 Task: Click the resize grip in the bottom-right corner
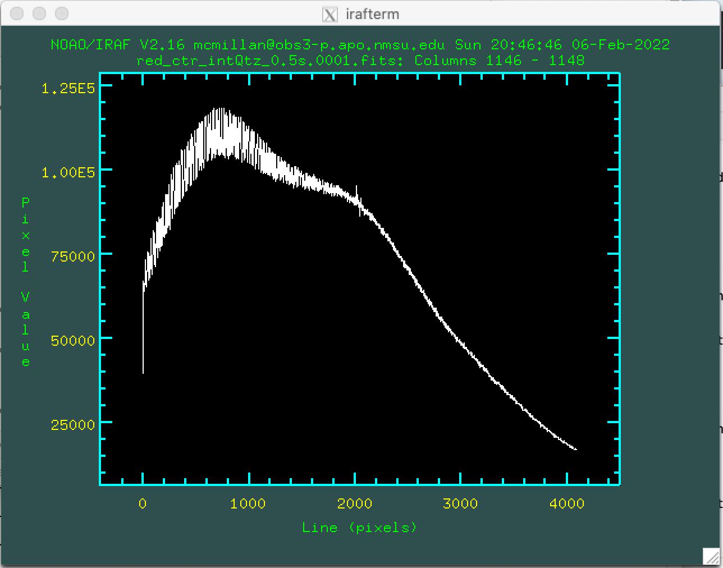click(x=711, y=556)
